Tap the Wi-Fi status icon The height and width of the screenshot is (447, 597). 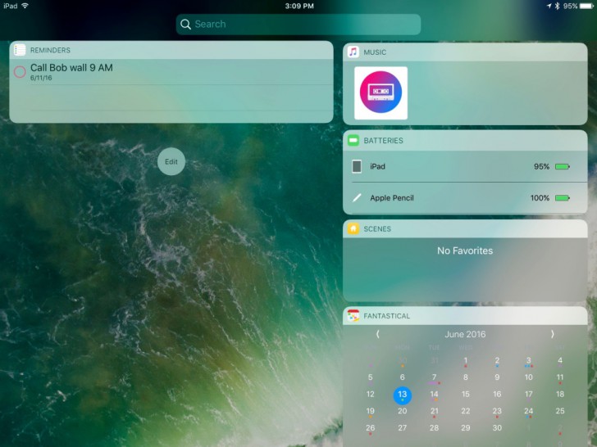[x=25, y=6]
